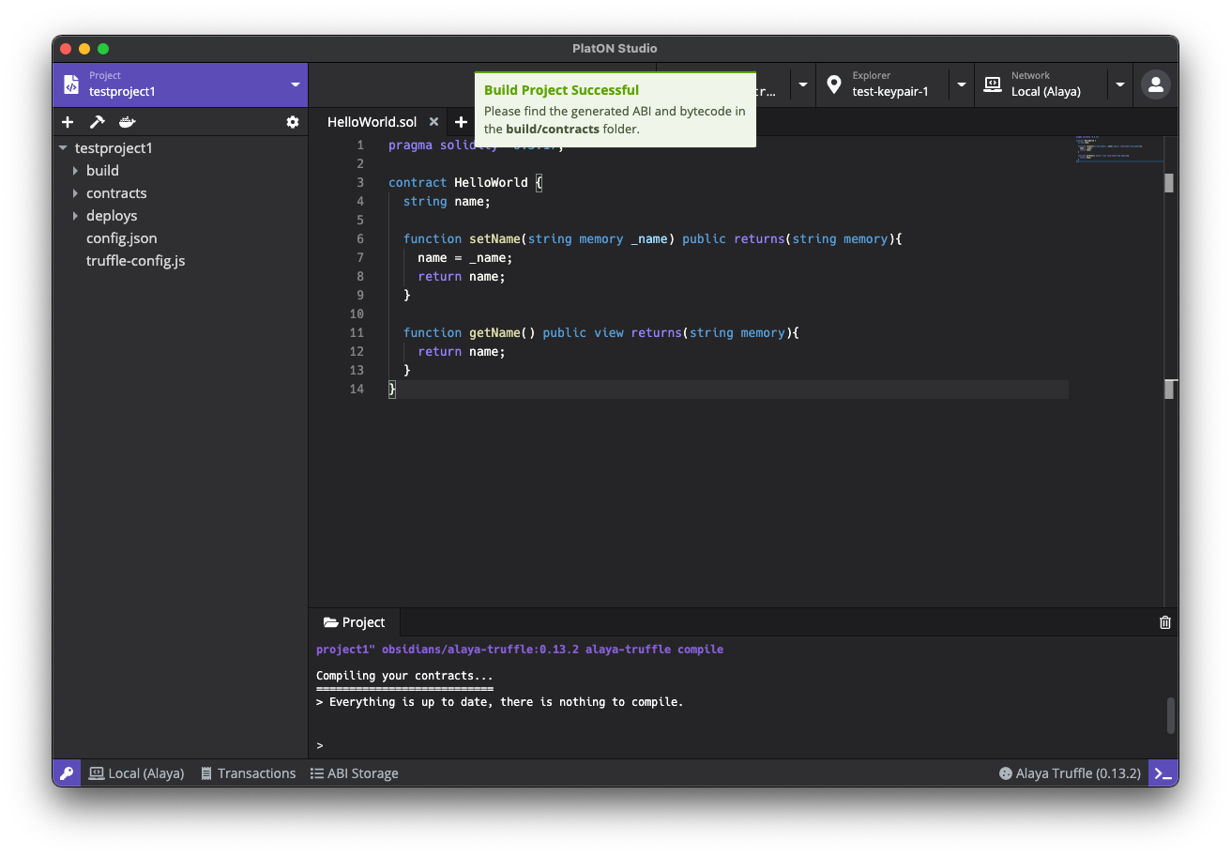The width and height of the screenshot is (1231, 856).
Task: Click the setName function name in code
Action: pos(494,238)
